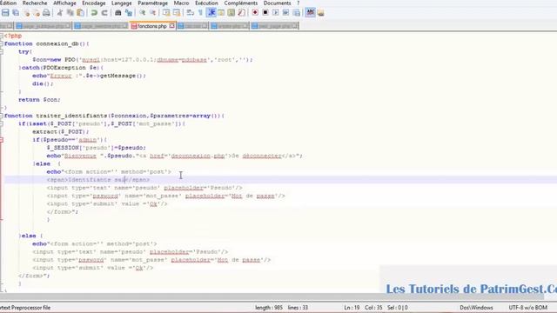The height and width of the screenshot is (313, 557).
Task: Click the Paste clipboard icon
Action: [x=81, y=13]
